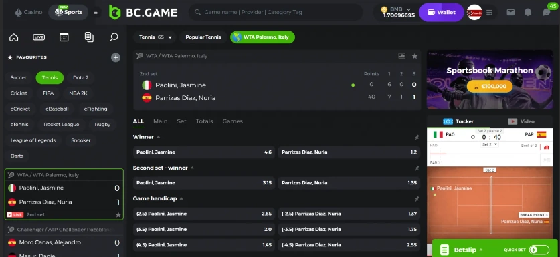Select the FIFA favourite chip
The width and height of the screenshot is (560, 257).
pyautogui.click(x=48, y=93)
